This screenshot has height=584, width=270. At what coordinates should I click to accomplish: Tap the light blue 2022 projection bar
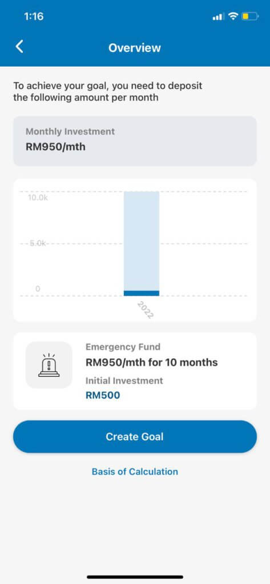point(142,241)
